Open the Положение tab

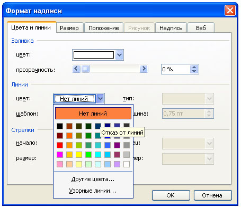pyautogui.click(x=104, y=28)
